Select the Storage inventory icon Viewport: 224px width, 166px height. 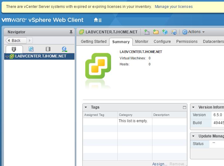(x=48, y=49)
